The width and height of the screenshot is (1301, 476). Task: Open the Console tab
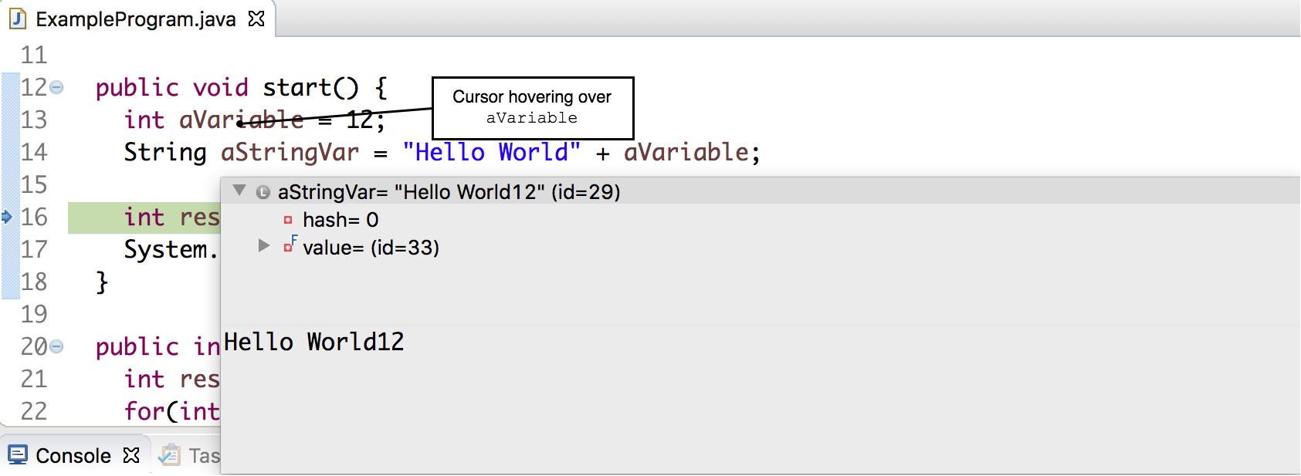(73, 456)
